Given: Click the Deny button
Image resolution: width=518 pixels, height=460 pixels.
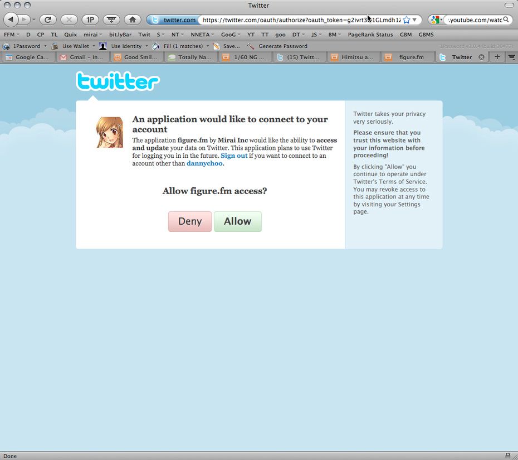Looking at the screenshot, I should 190,221.
